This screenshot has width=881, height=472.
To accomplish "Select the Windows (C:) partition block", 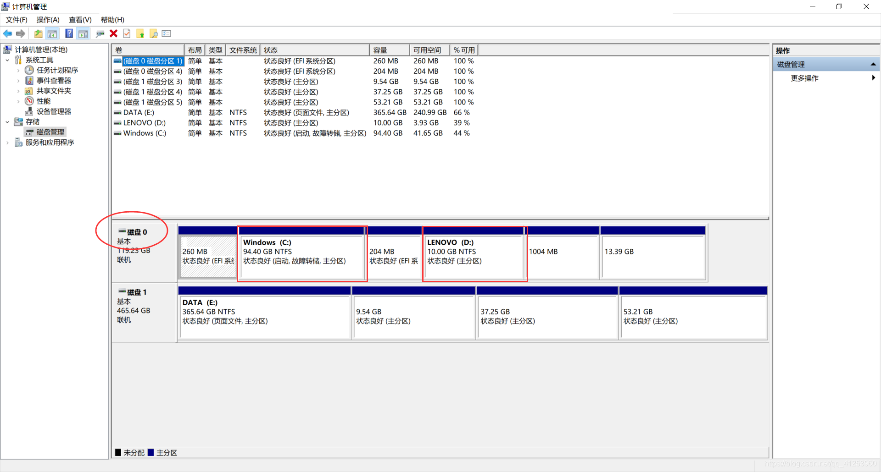I will click(302, 253).
